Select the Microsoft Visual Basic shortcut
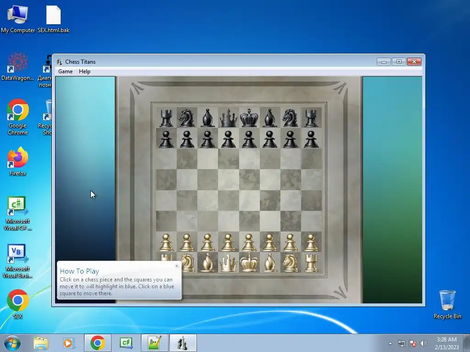Viewport: 470px width, 352px height. tap(18, 261)
